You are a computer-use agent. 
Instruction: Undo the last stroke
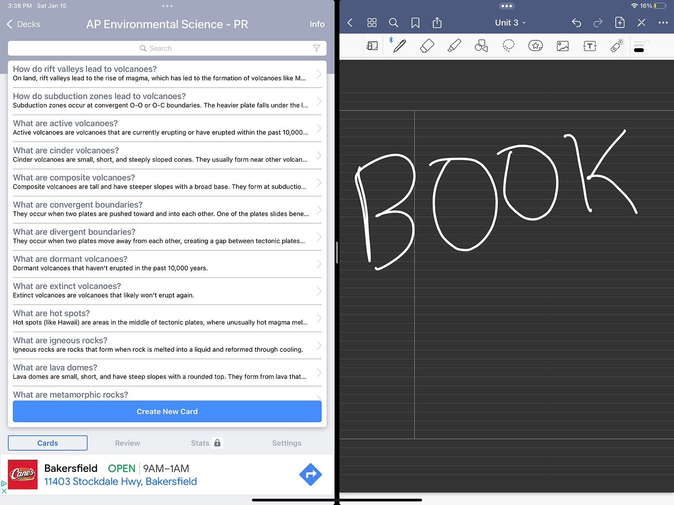point(576,23)
